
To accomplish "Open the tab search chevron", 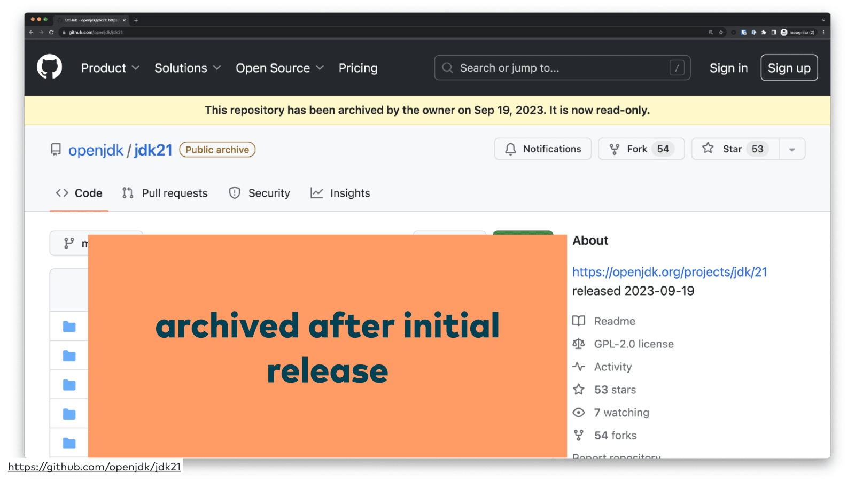I will pos(823,20).
